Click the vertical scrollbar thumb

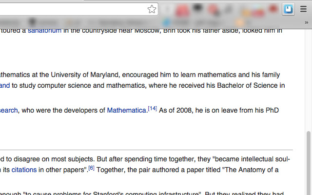pos(308,161)
